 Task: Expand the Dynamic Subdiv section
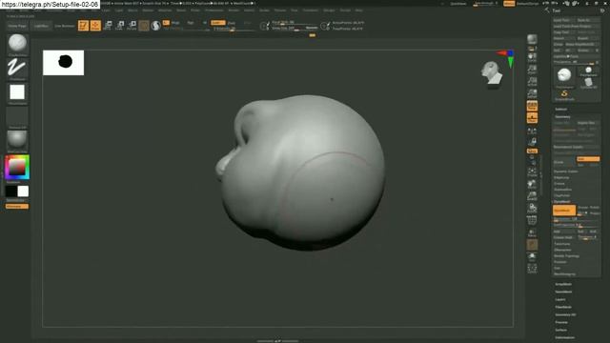[565, 171]
